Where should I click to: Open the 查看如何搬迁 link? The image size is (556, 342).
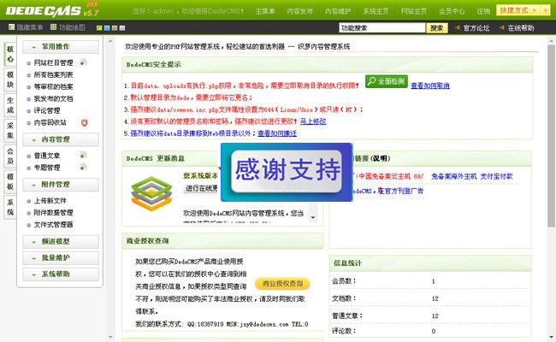[x=277, y=133]
